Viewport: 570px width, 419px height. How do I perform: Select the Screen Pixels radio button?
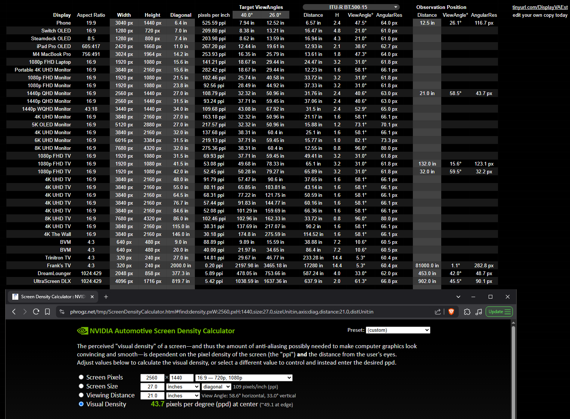(81, 377)
